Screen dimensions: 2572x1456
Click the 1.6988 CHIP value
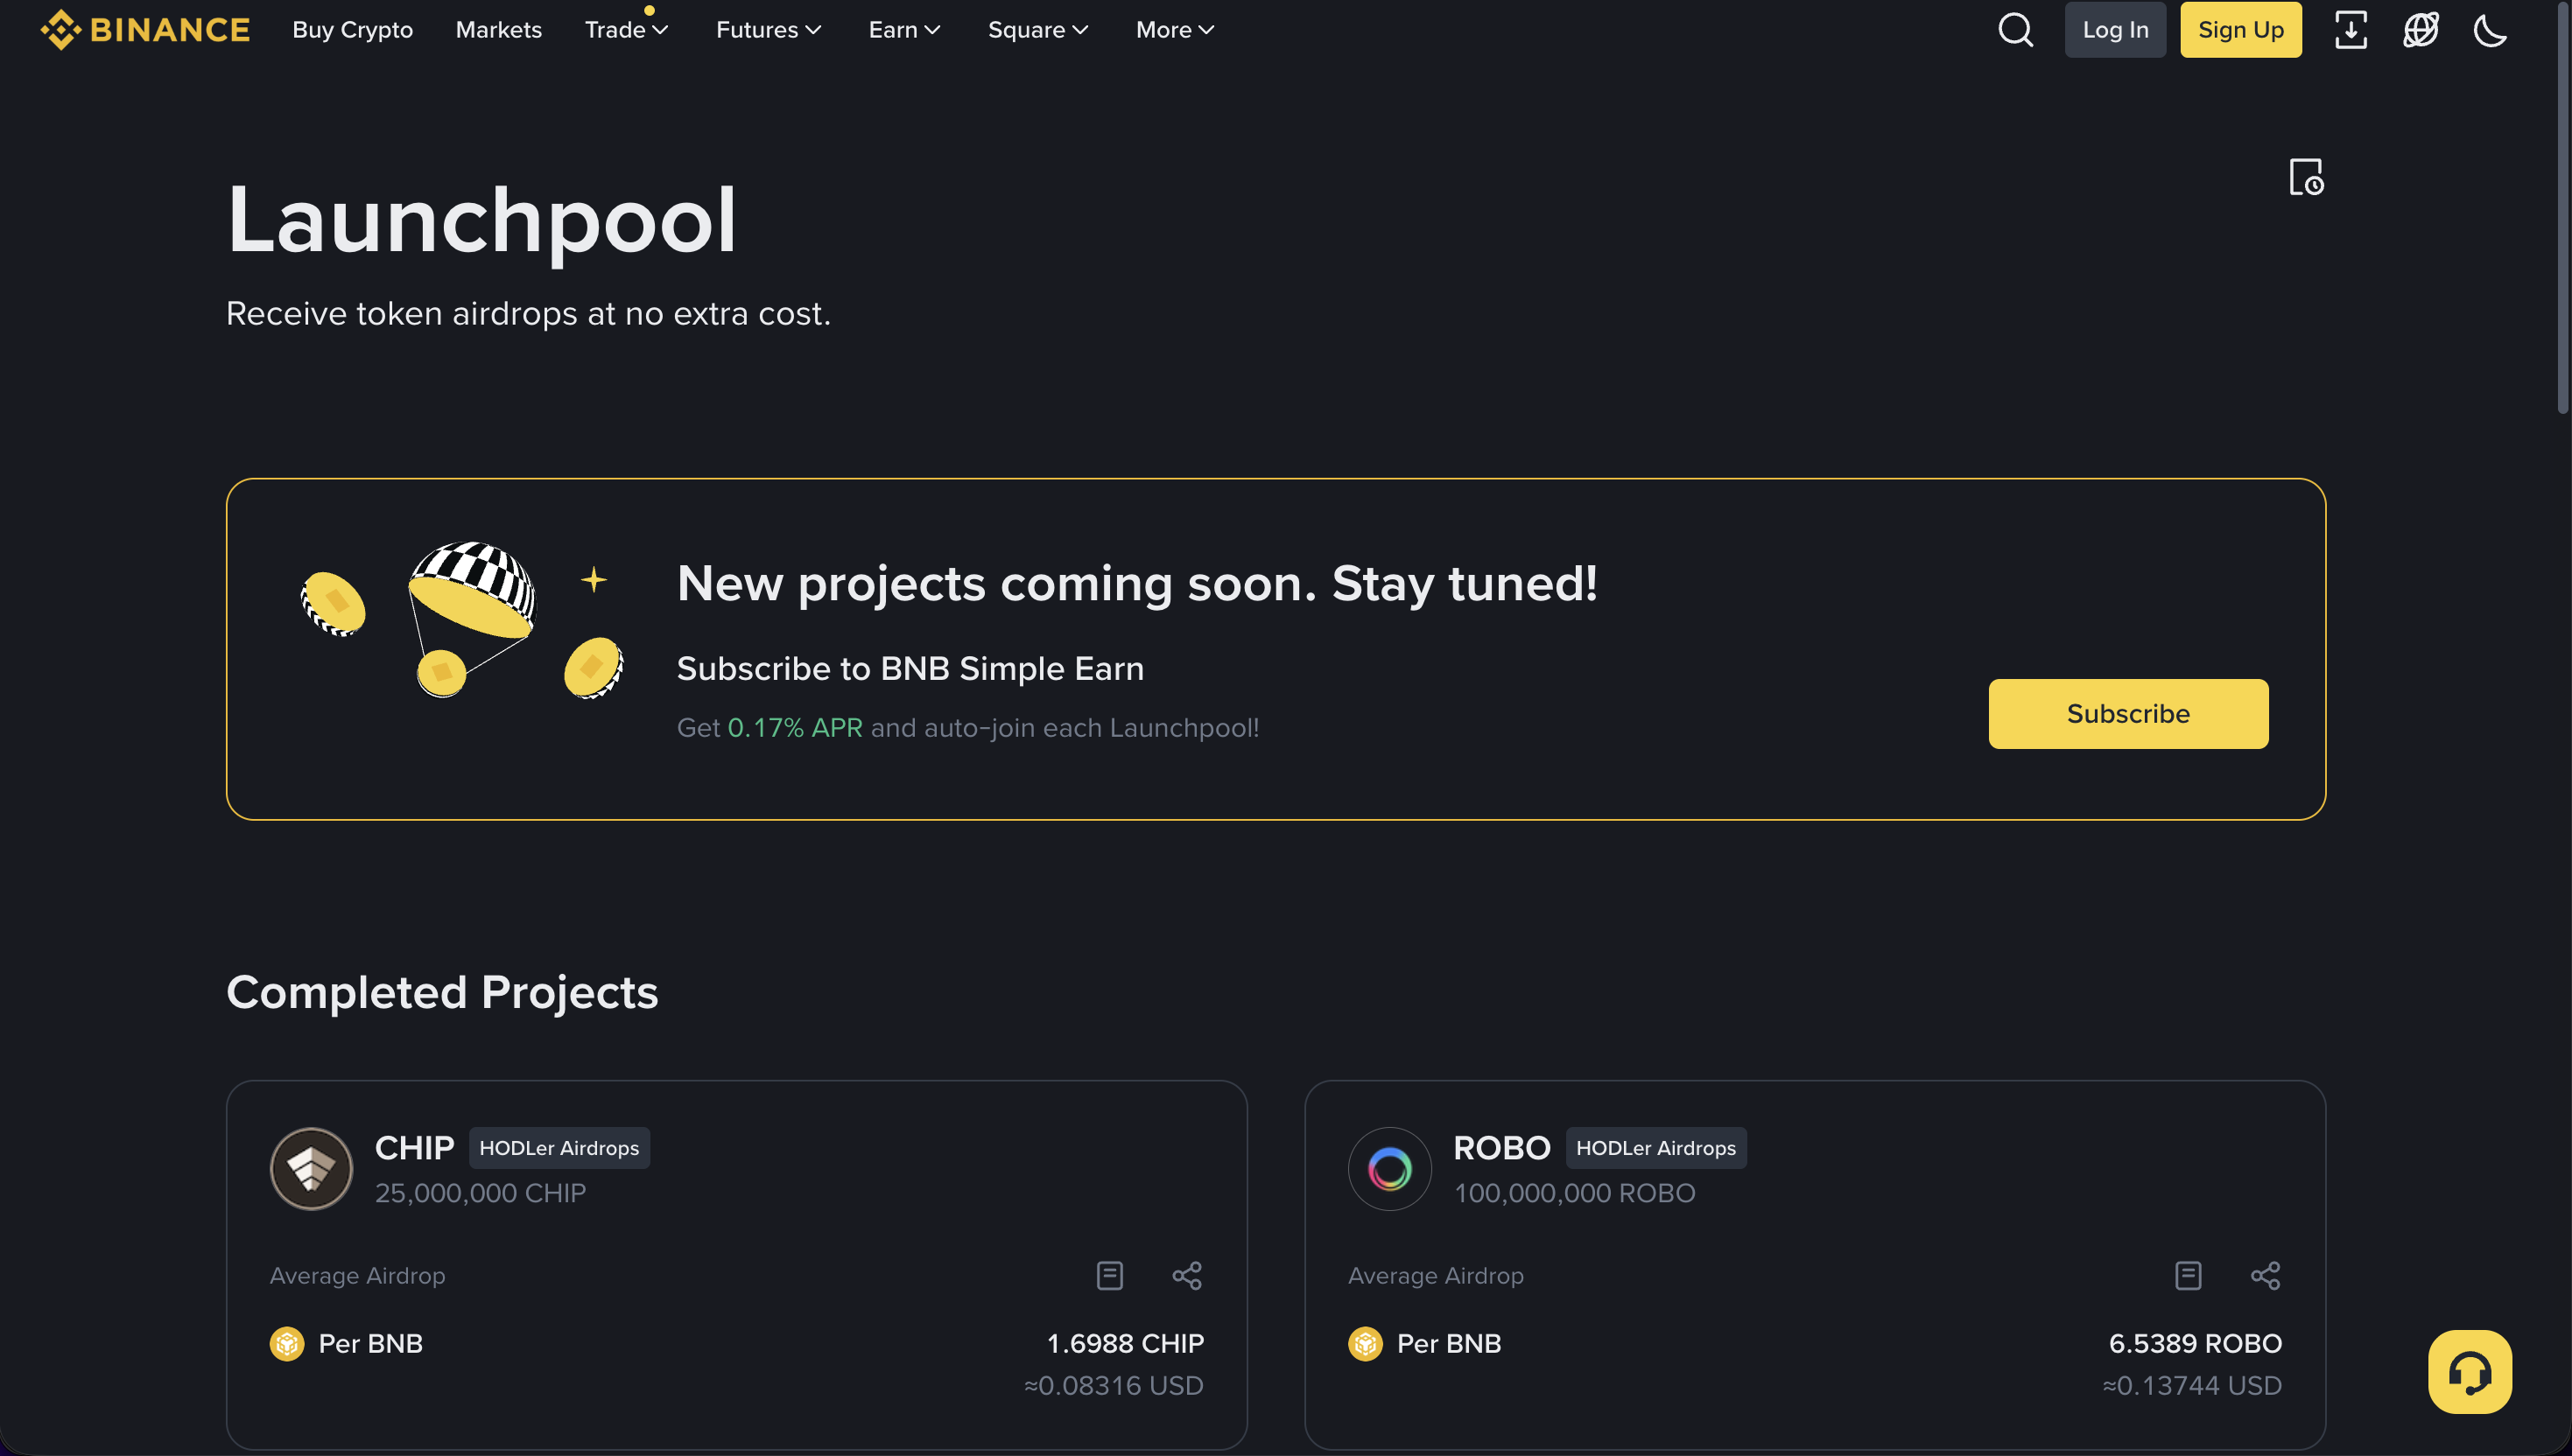1124,1343
